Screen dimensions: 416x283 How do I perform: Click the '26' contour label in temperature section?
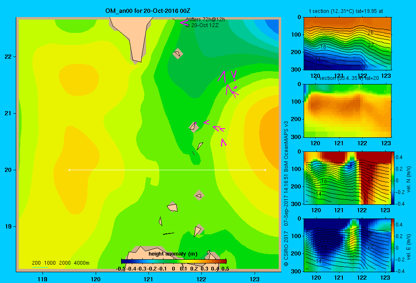(x=371, y=32)
